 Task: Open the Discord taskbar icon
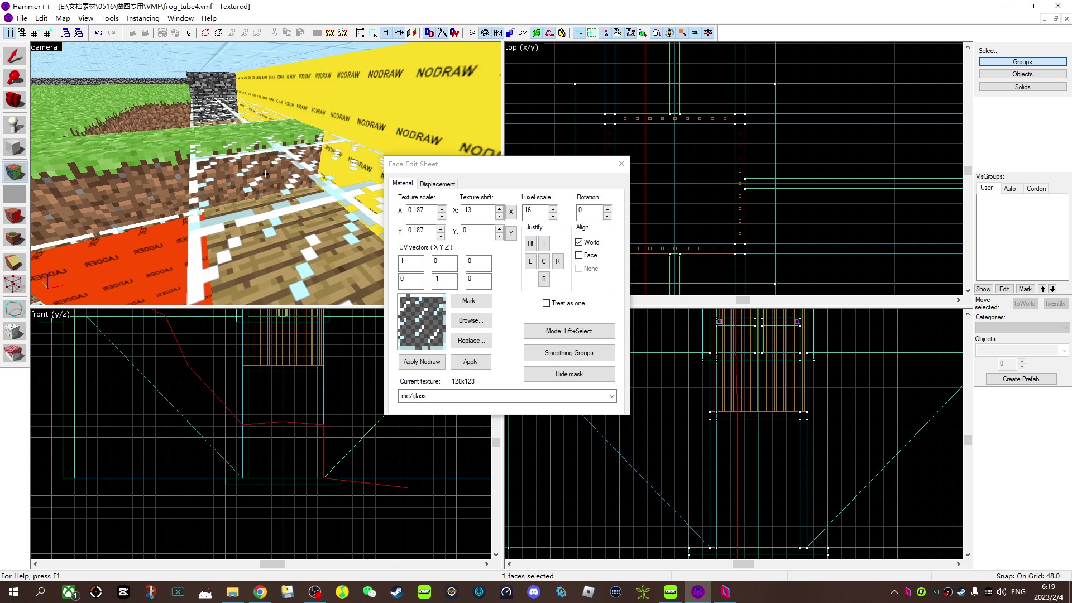[x=534, y=592]
